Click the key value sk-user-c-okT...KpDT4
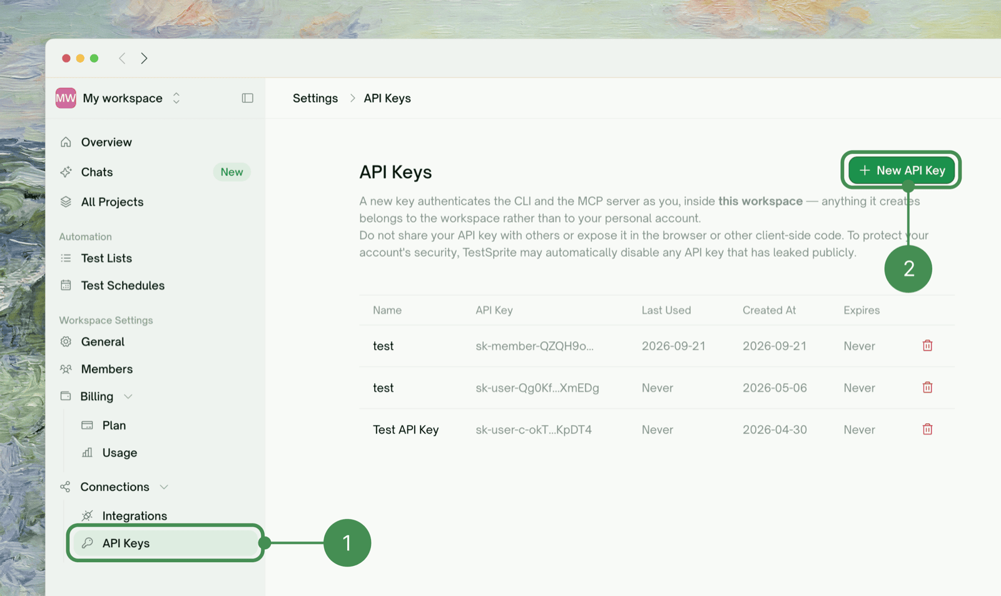 coord(533,429)
